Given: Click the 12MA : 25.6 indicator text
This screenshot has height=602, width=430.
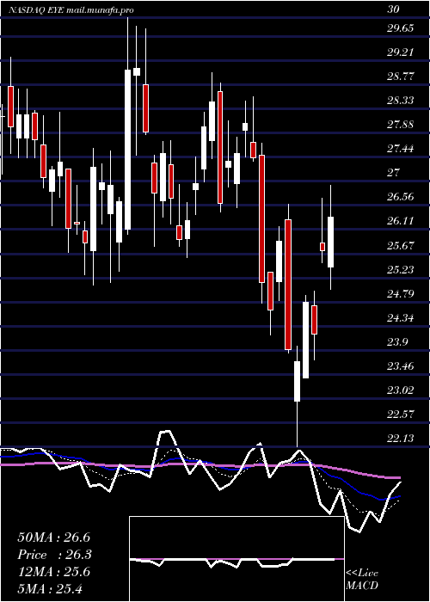Looking at the screenshot, I should tap(54, 572).
